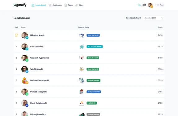The height and width of the screenshot is (116, 178).
Task: Open the user profile avatar in header
Action: pos(150,5)
